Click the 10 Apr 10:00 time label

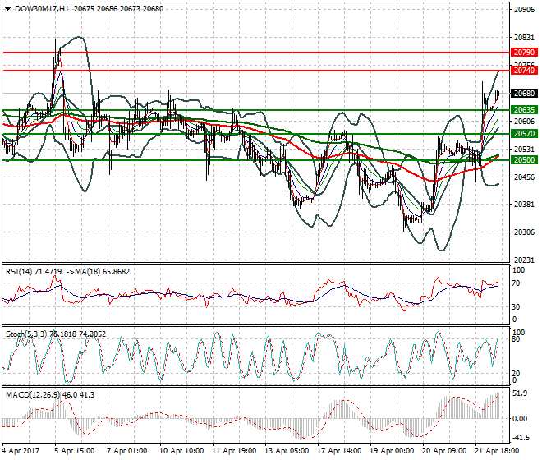181,451
